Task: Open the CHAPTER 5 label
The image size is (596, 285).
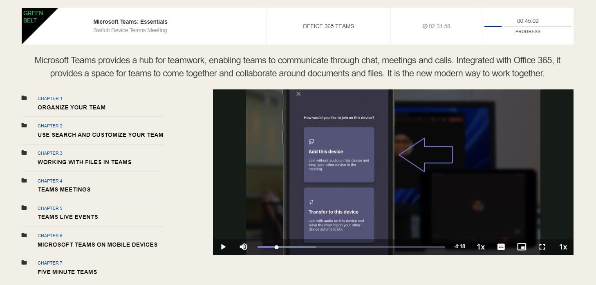Action: click(x=50, y=208)
